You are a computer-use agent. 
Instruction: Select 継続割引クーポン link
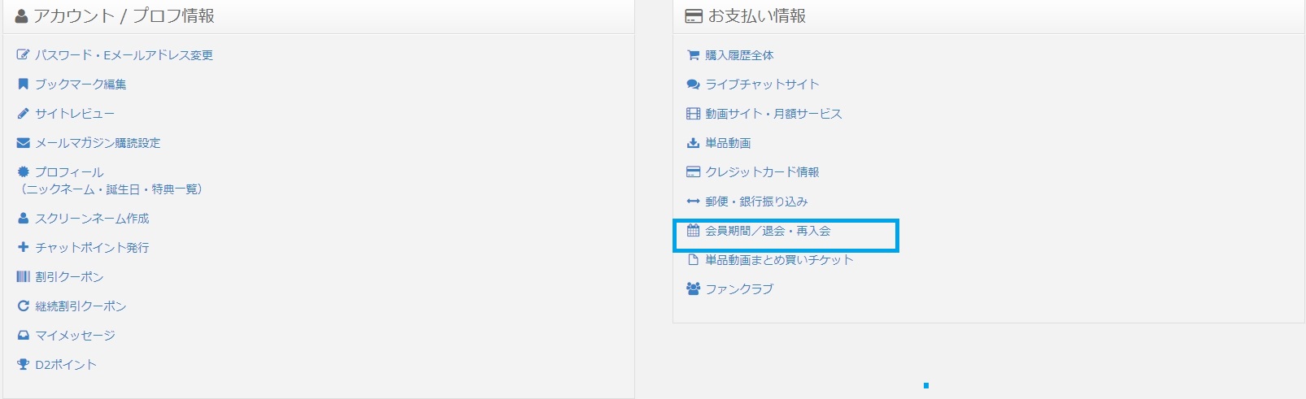pyautogui.click(x=81, y=306)
